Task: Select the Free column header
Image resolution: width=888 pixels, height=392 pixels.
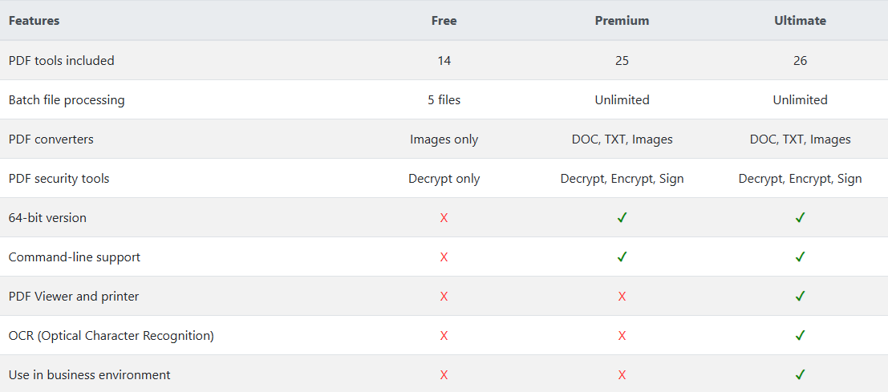Action: [x=444, y=21]
